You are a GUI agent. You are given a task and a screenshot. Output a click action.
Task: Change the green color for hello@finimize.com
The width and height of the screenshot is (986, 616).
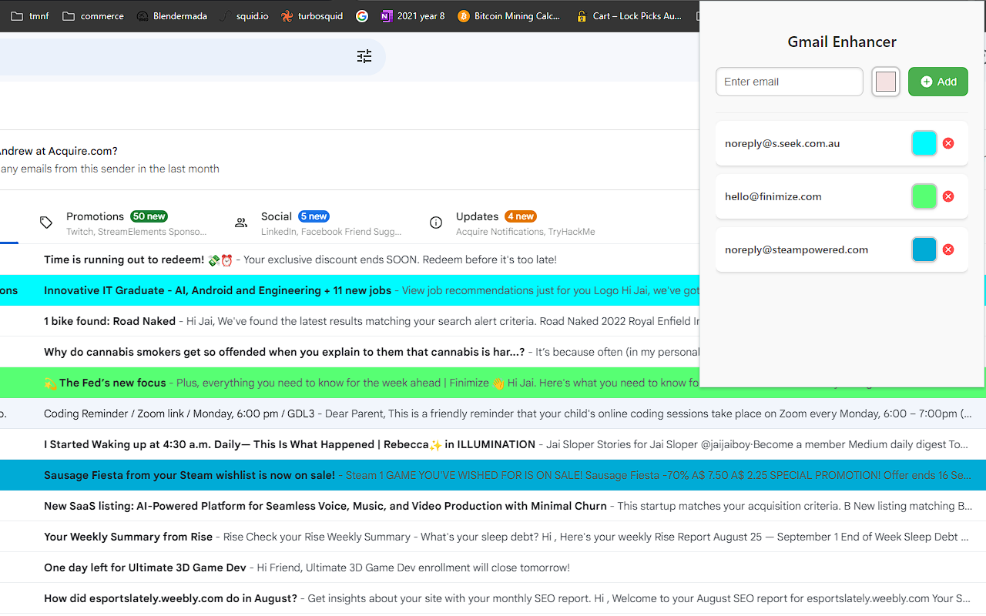(x=924, y=196)
